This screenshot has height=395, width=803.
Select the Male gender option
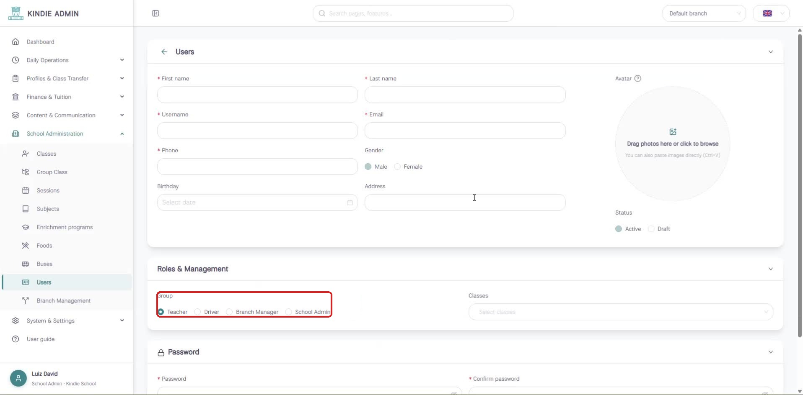point(368,167)
